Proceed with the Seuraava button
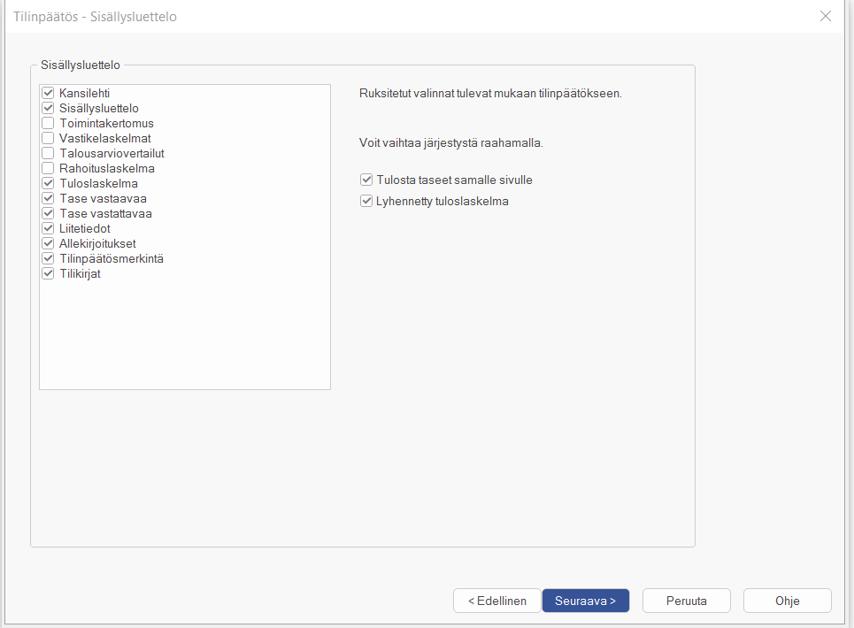Screen dimensions: 854x628 (x=585, y=601)
